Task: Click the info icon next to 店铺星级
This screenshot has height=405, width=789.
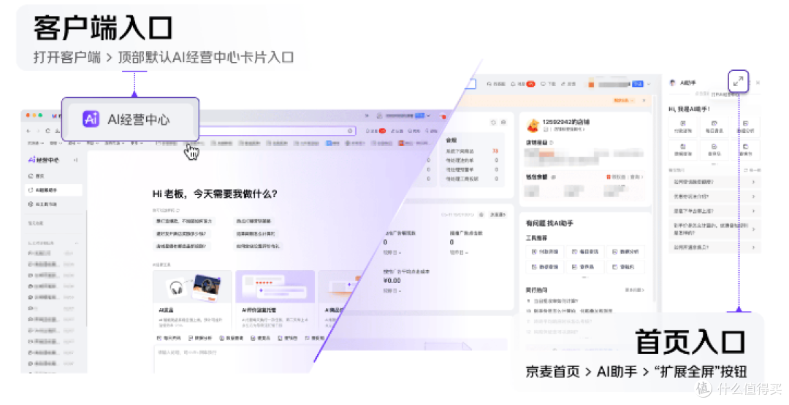Action: pos(552,143)
